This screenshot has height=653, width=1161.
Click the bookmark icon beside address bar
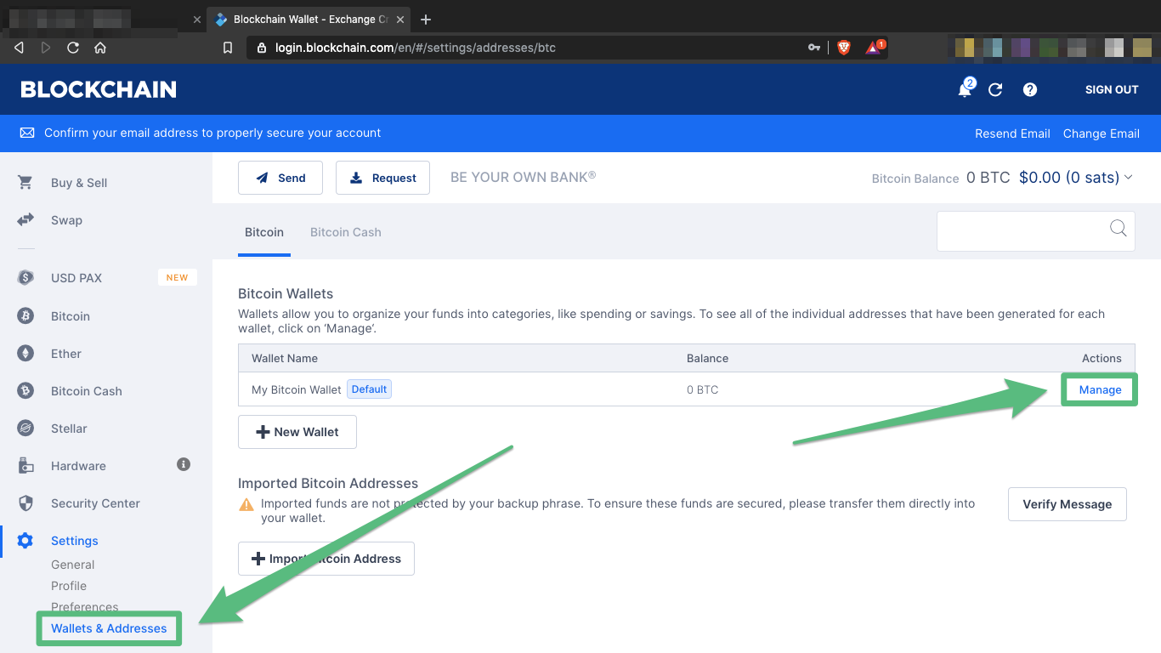(x=228, y=48)
